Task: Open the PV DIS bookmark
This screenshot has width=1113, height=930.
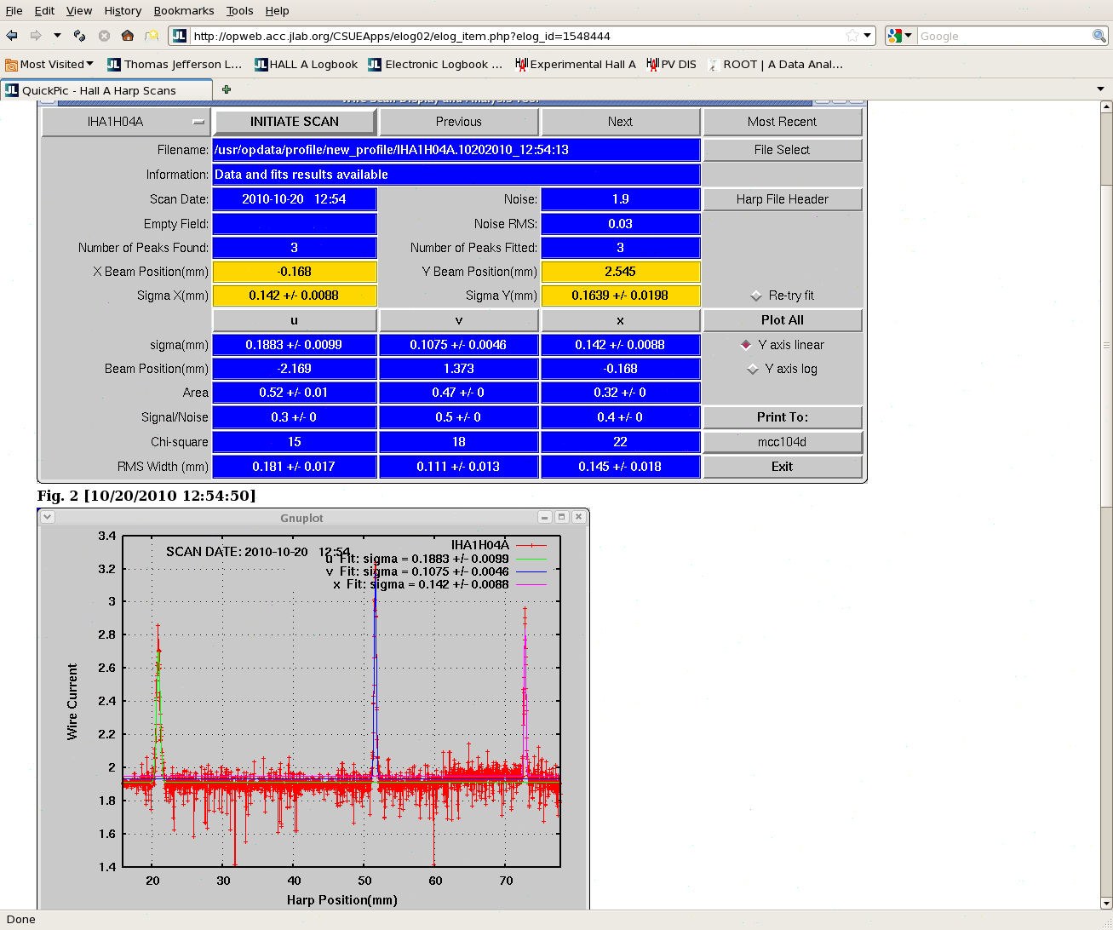Action: click(x=671, y=64)
